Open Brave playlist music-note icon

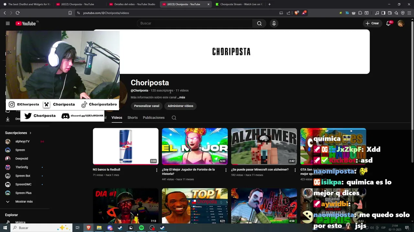click(377, 13)
